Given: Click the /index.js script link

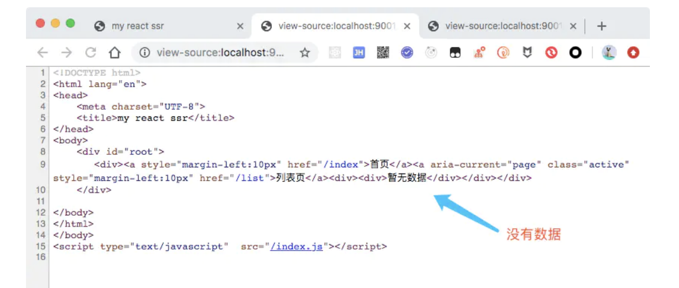Looking at the screenshot, I should tap(296, 246).
